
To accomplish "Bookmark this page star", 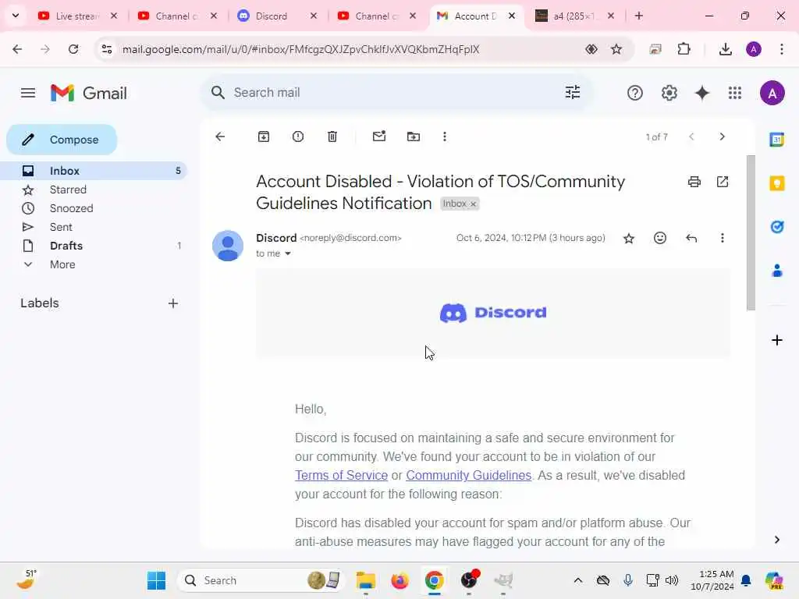I will (616, 49).
